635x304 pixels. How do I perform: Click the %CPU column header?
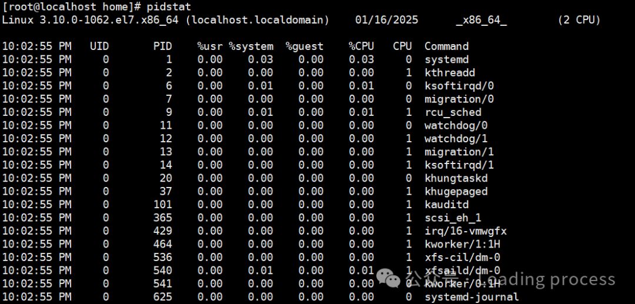361,46
